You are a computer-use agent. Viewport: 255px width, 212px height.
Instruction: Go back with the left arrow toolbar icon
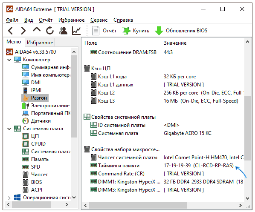(x=10, y=31)
